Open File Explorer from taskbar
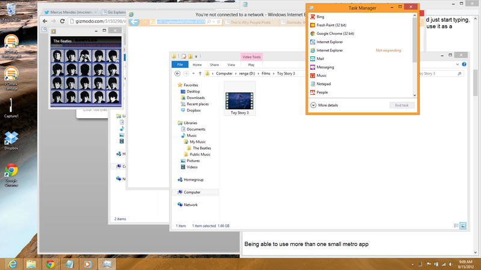This screenshot has height=270, width=481. 31,264
